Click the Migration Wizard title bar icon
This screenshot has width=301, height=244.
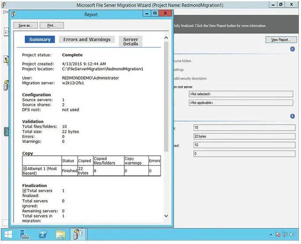tap(4, 5)
